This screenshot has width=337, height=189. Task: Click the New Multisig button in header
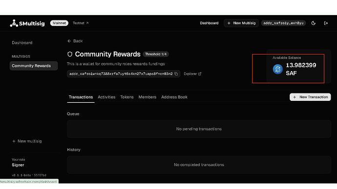(241, 23)
